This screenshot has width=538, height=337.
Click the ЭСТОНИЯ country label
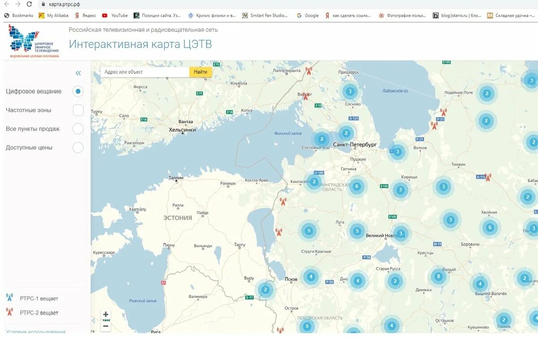click(x=178, y=218)
